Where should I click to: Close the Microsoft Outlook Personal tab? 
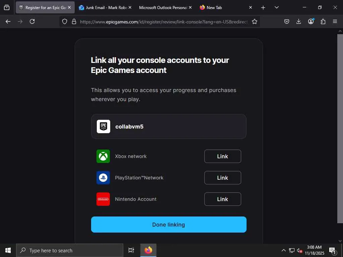coord(190,7)
